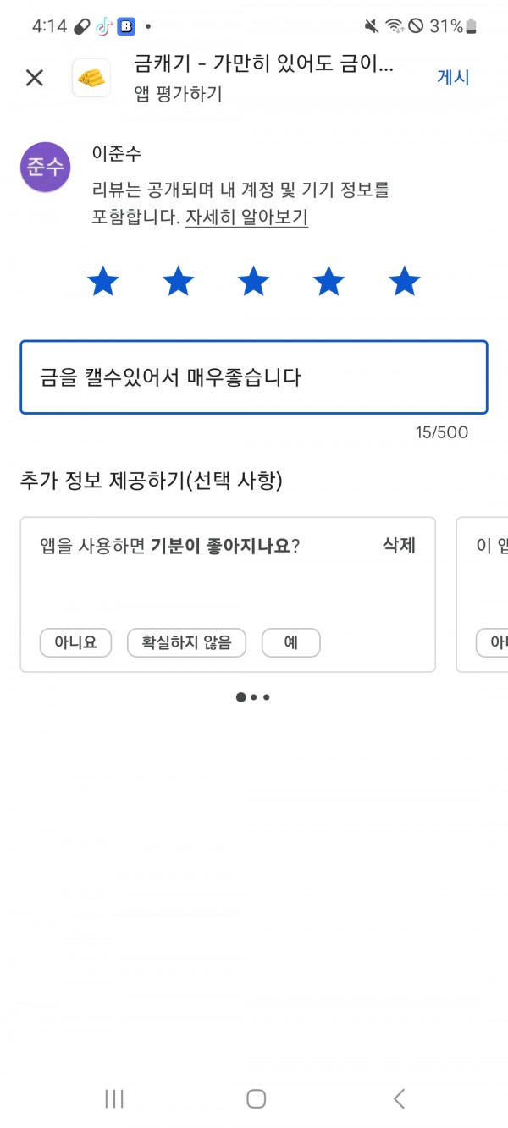Select the first rating star
This screenshot has width=508, height=1128.
(102, 281)
